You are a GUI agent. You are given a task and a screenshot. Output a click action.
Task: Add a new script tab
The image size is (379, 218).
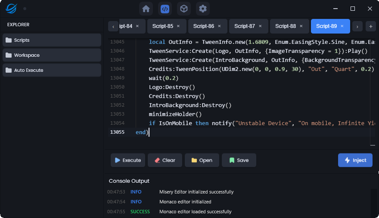(370, 27)
